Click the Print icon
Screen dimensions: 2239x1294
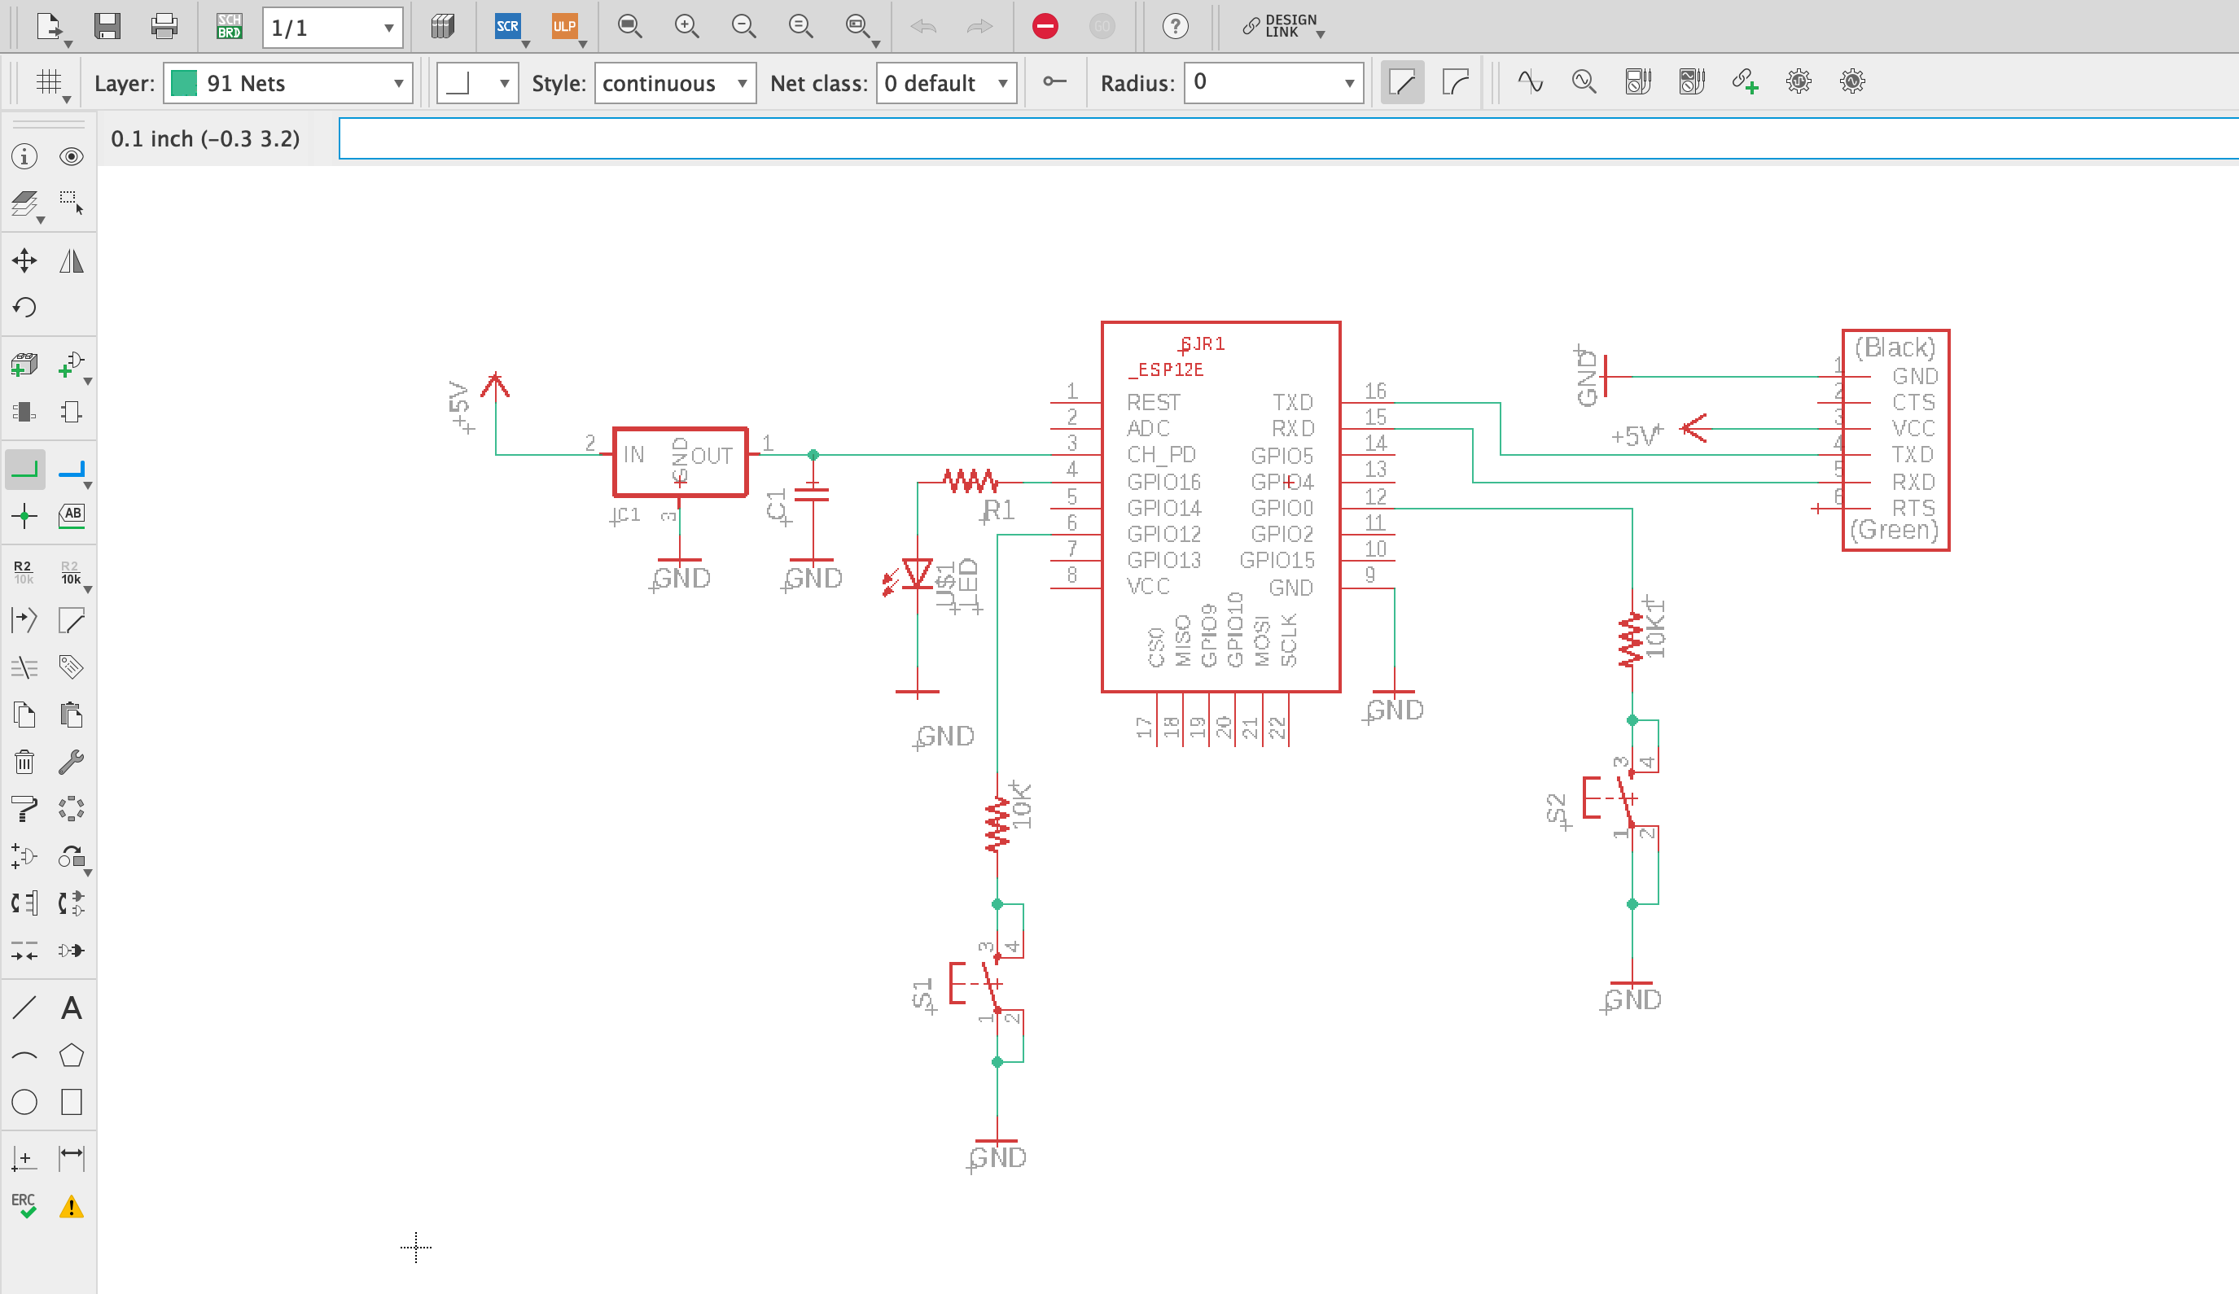coord(164,27)
